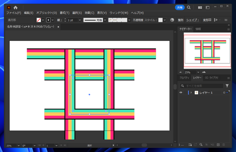Switch to the 情報 tab
The image size is (236, 152).
pos(198,29)
